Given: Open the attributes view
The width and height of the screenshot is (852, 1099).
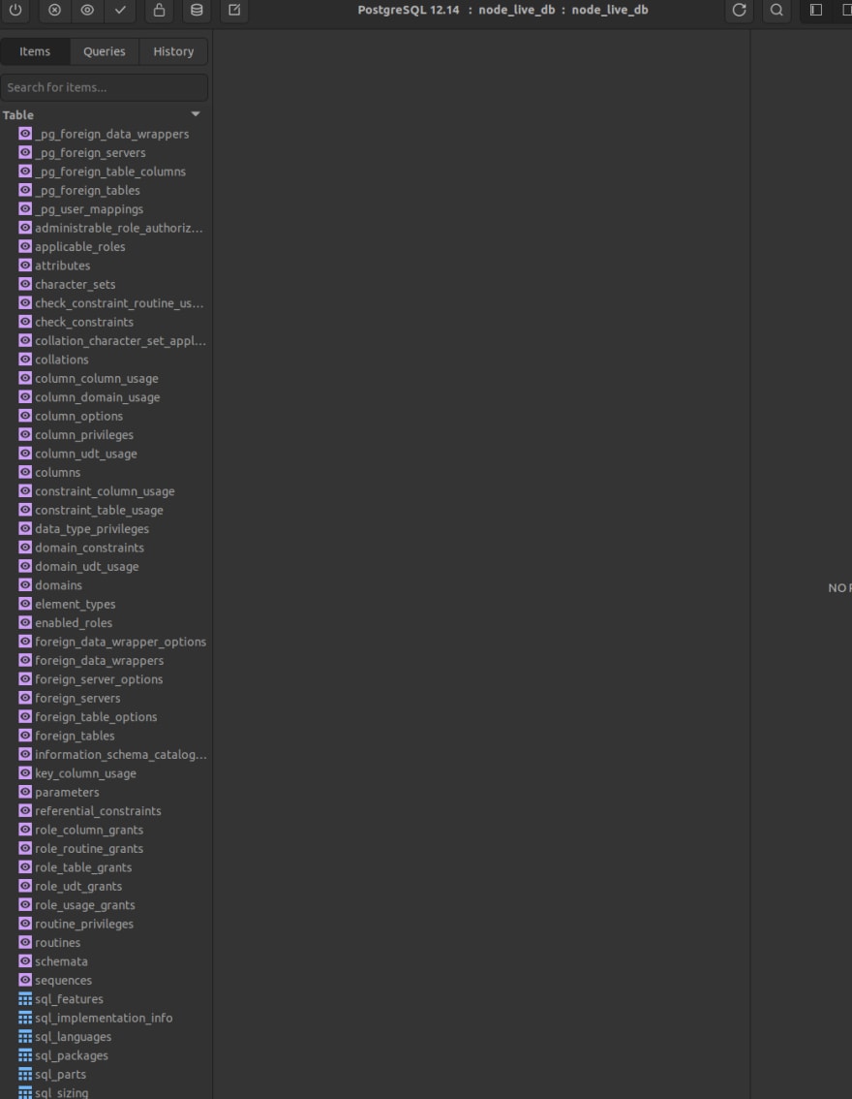Looking at the screenshot, I should click(63, 266).
